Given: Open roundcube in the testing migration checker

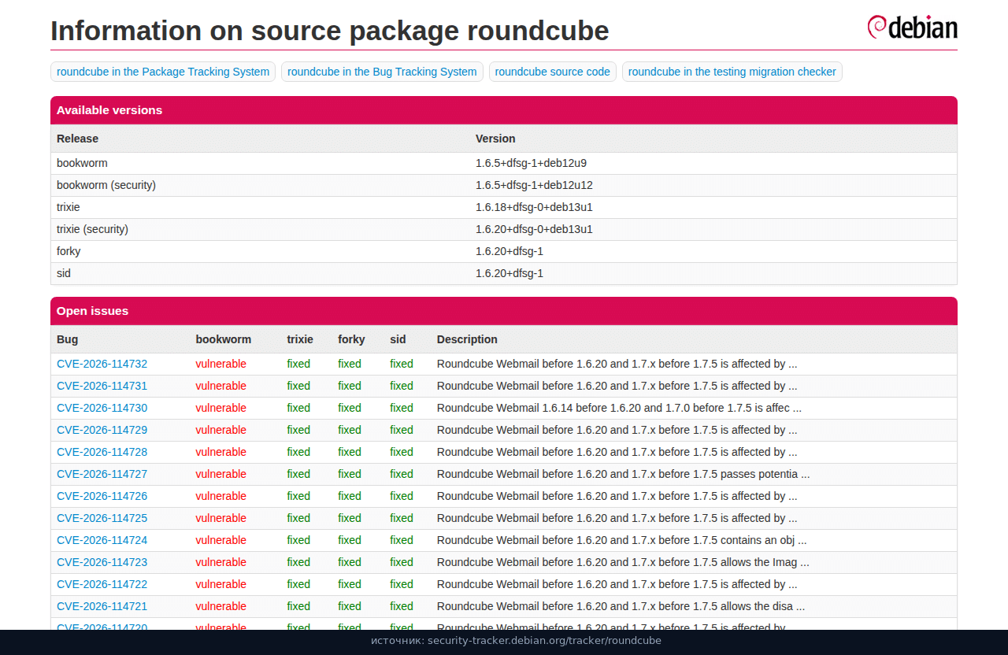Looking at the screenshot, I should (x=732, y=72).
